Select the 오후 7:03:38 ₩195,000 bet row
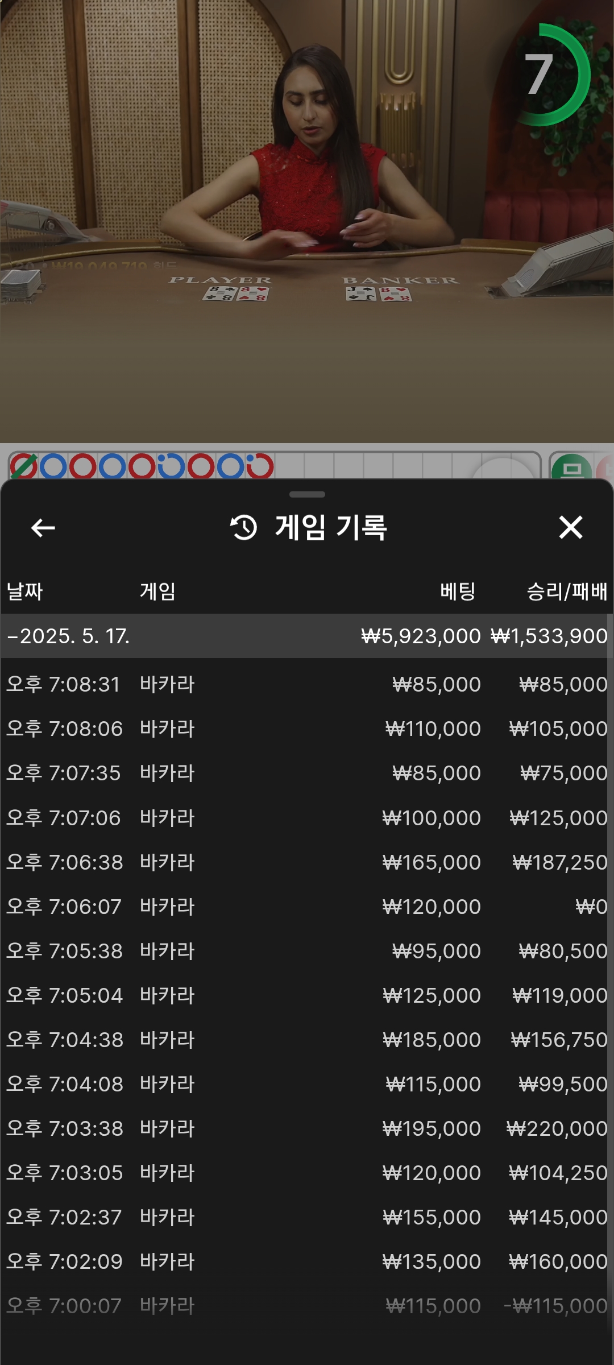 pos(307,1128)
